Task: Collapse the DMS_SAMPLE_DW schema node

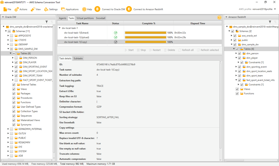Action: coord(8,49)
